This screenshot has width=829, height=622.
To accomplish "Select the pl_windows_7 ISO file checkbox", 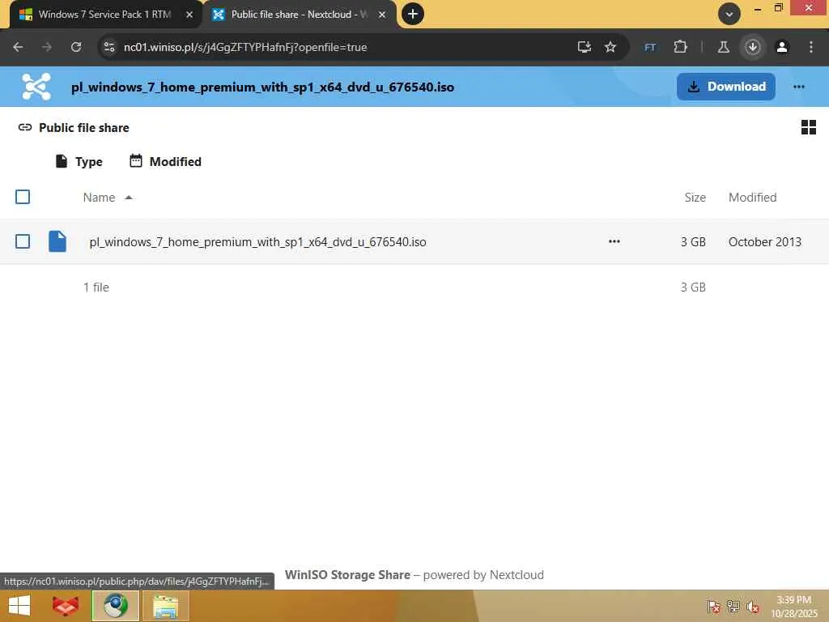I will pyautogui.click(x=23, y=241).
